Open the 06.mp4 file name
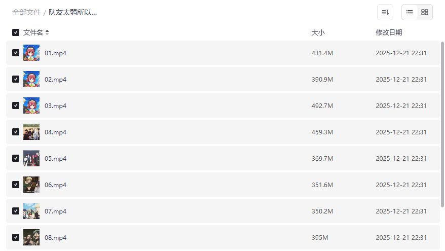The image size is (445, 251). [55, 185]
